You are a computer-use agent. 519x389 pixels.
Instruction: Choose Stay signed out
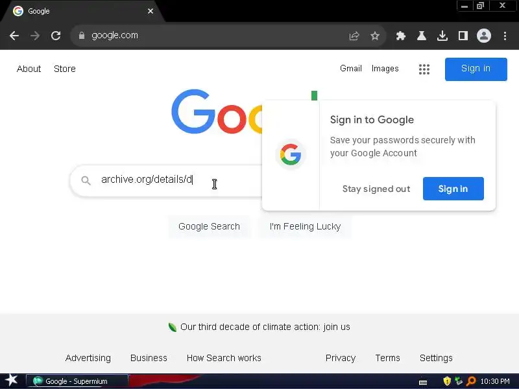point(376,189)
